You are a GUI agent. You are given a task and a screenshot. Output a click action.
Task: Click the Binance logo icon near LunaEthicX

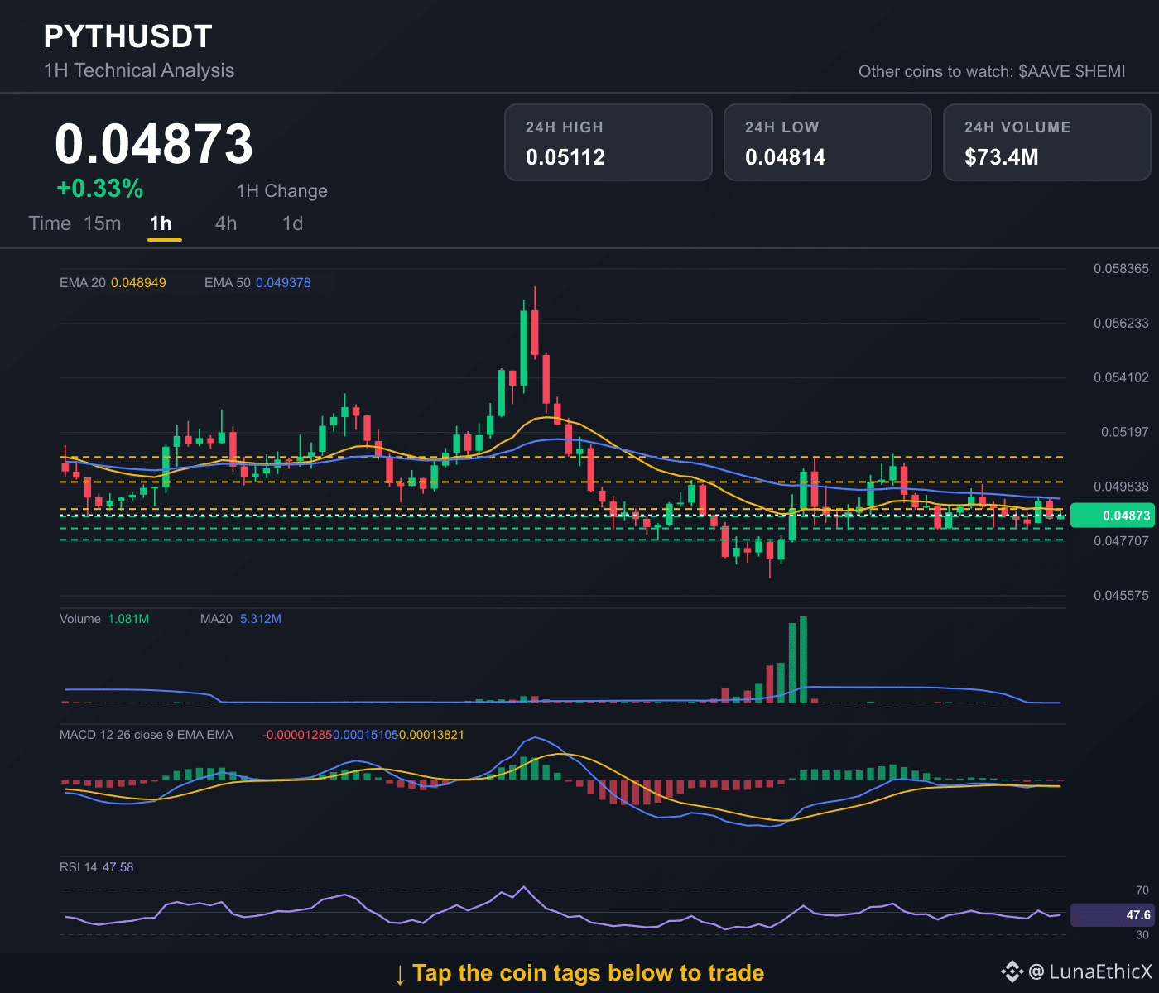point(1012,971)
